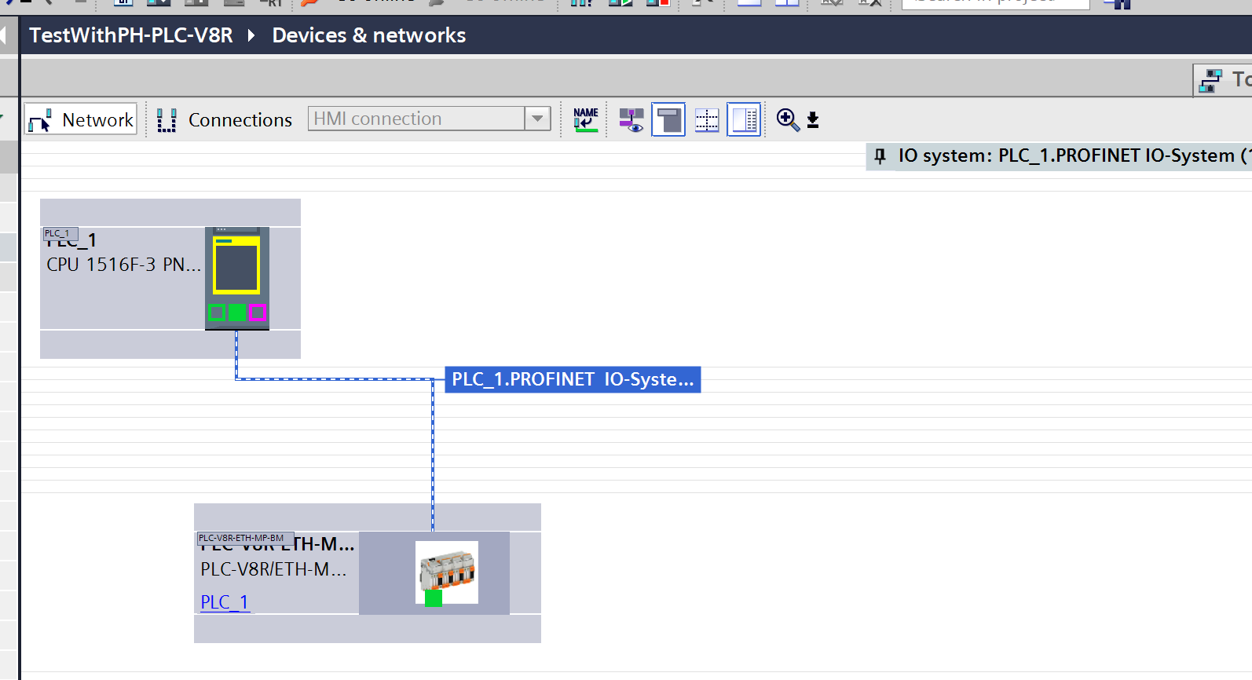Viewport: 1252px width, 680px height.
Task: Click Devices & networks in the breadcrumb
Action: click(368, 35)
